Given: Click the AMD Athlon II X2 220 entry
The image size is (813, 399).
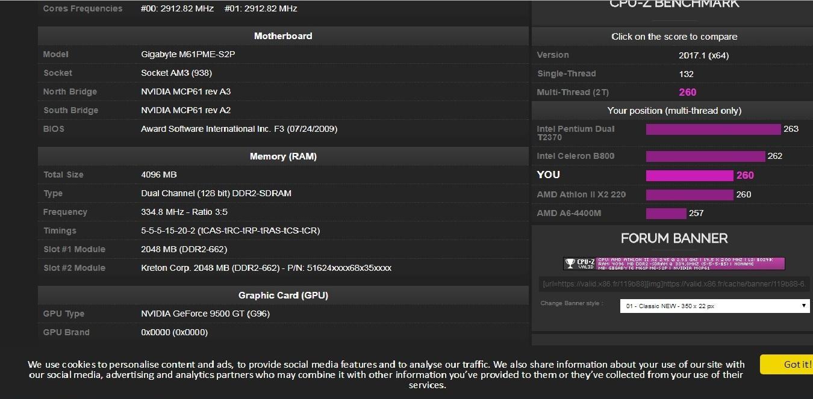Looking at the screenshot, I should pos(581,194).
